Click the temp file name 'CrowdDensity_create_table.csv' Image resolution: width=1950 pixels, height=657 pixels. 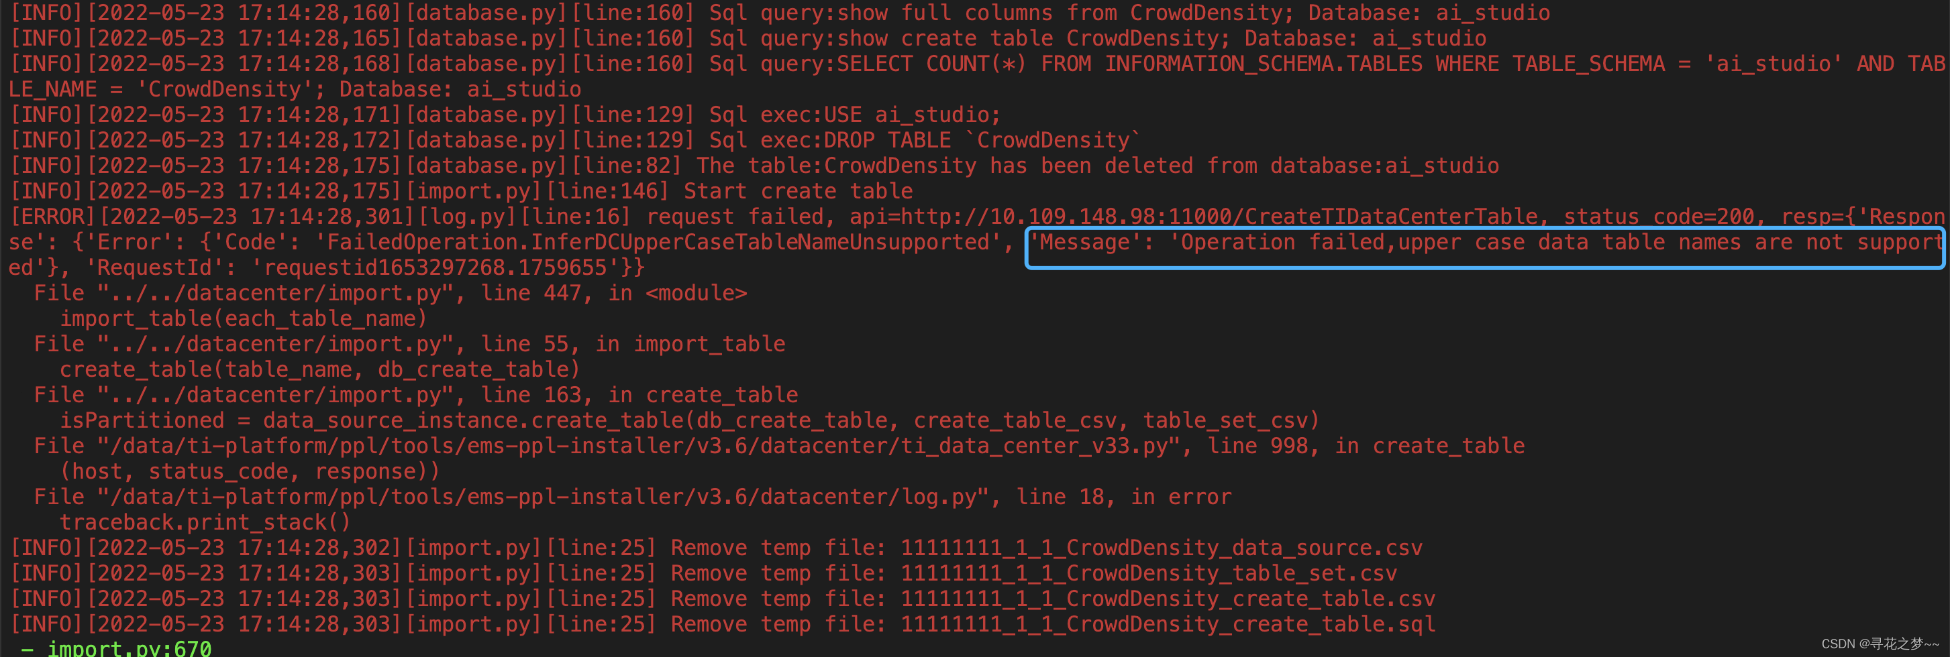pyautogui.click(x=1251, y=599)
